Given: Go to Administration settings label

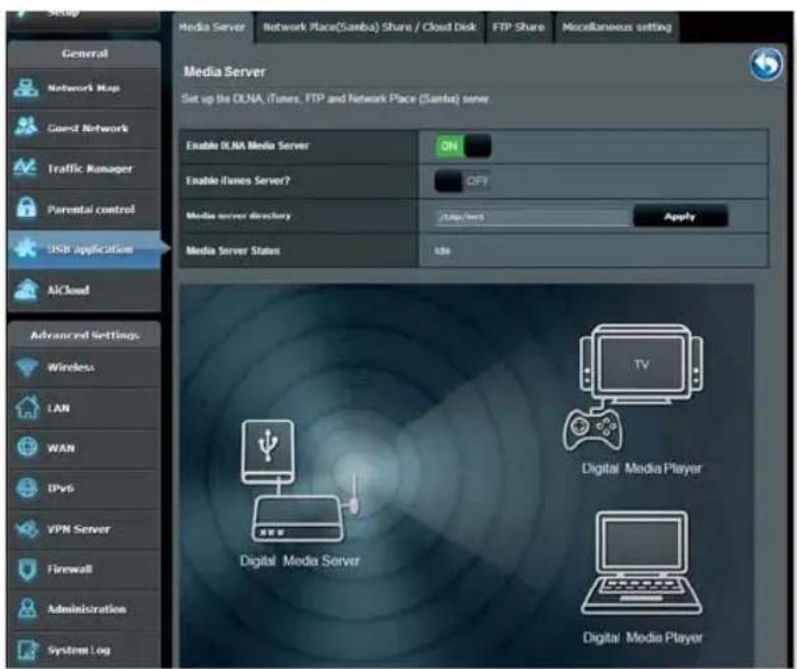Looking at the screenshot, I should click(87, 609).
